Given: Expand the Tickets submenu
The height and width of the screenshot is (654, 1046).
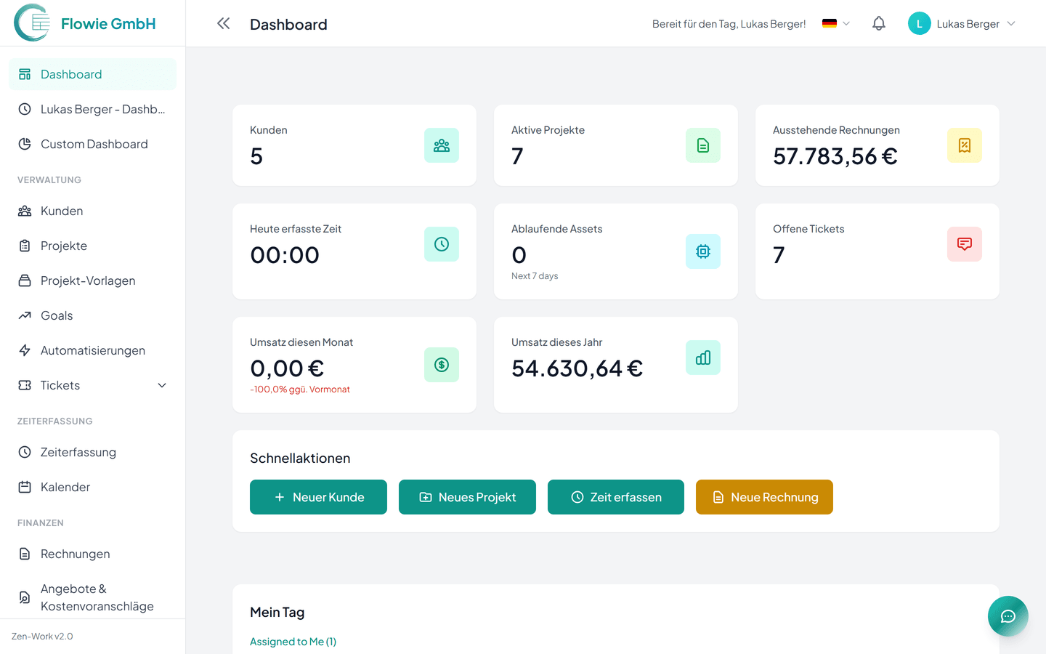Looking at the screenshot, I should click(161, 385).
